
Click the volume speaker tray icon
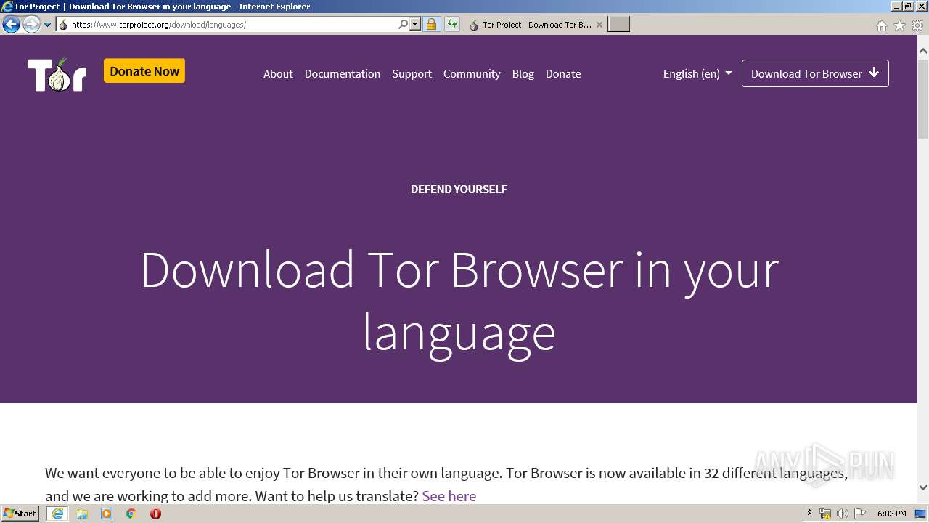tap(843, 514)
